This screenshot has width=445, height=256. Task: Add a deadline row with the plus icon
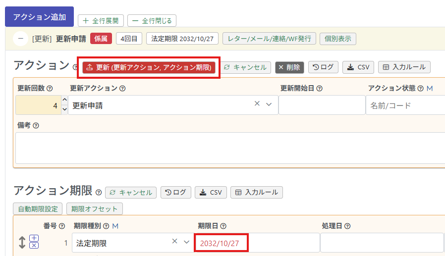(34, 239)
